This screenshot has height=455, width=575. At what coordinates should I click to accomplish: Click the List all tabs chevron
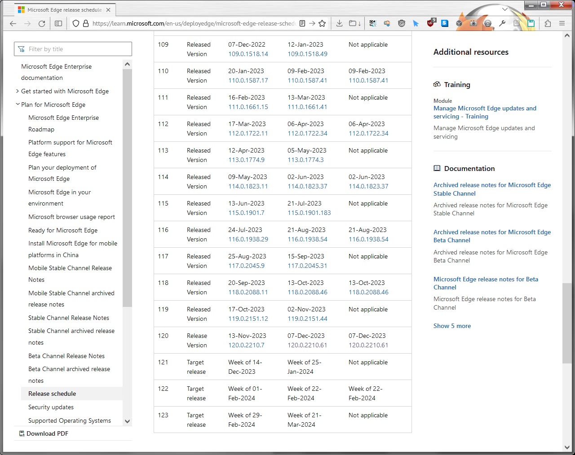[504, 9]
